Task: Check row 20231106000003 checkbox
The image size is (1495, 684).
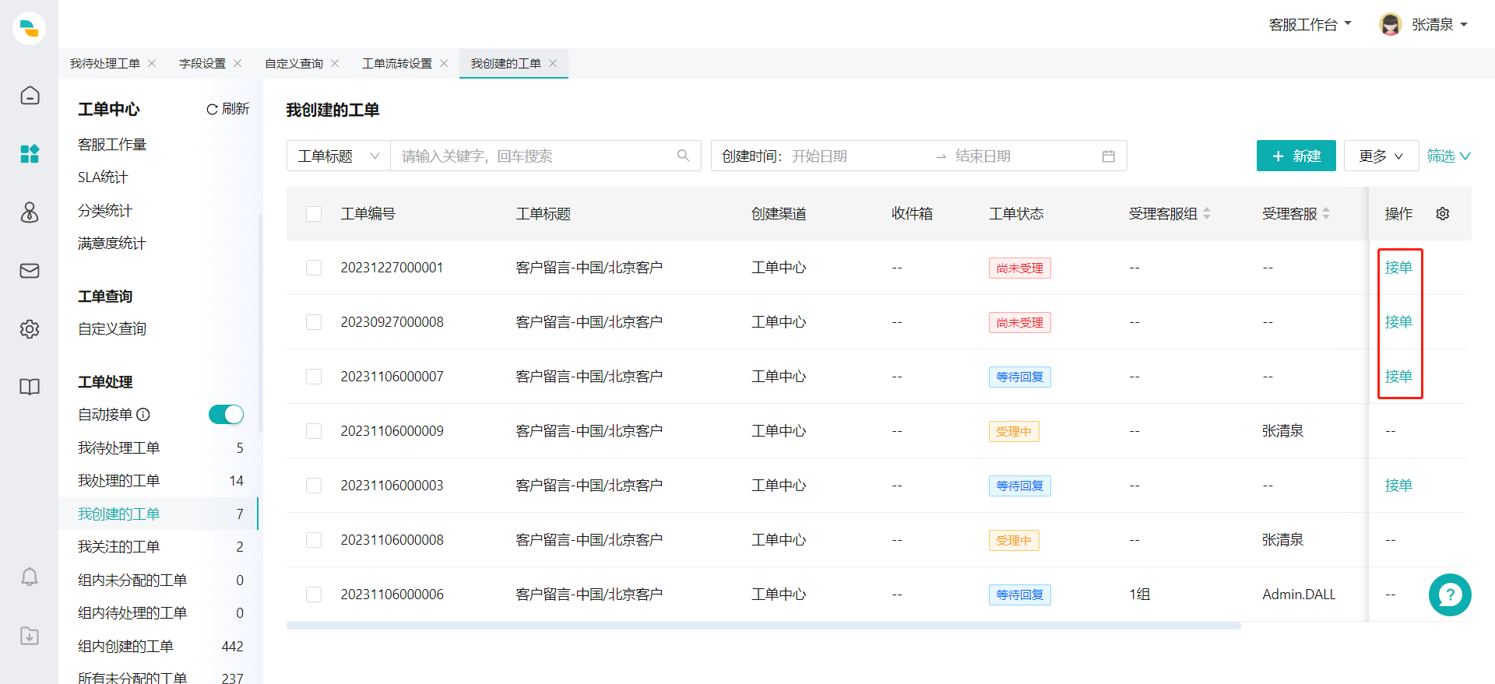Action: coord(314,486)
